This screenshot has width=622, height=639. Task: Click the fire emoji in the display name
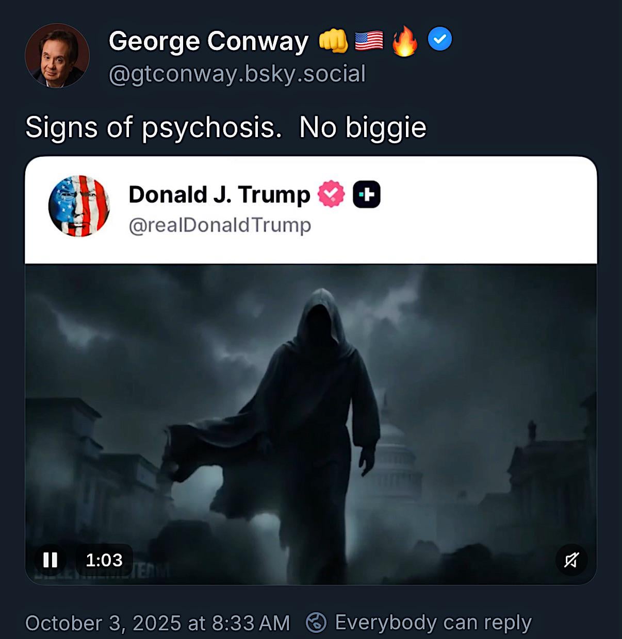pos(404,41)
